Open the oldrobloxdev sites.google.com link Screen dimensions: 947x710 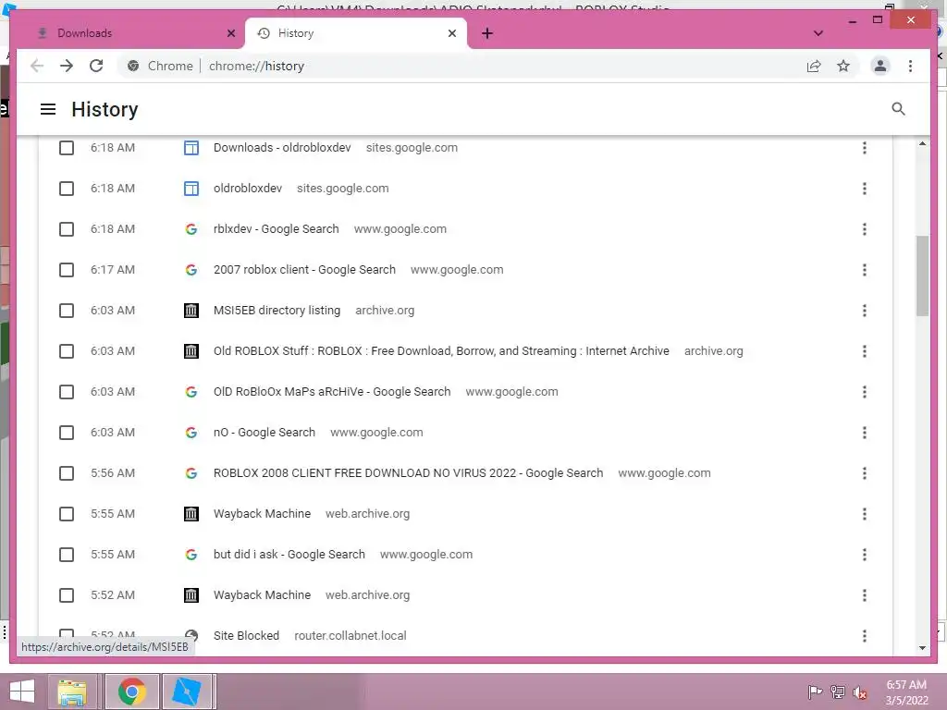(248, 189)
